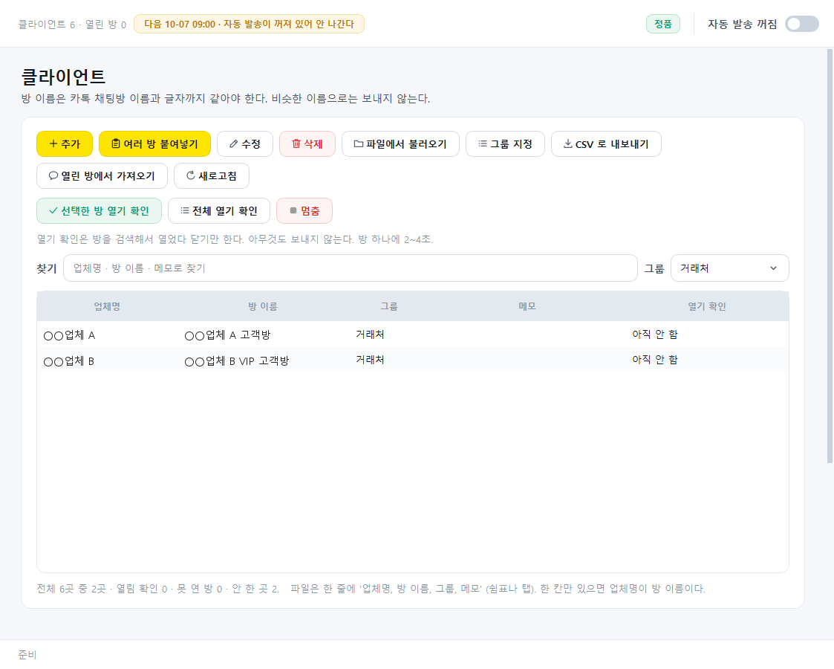Toggle the 자동 발송 switch
The height and width of the screenshot is (669, 834).
(x=801, y=24)
